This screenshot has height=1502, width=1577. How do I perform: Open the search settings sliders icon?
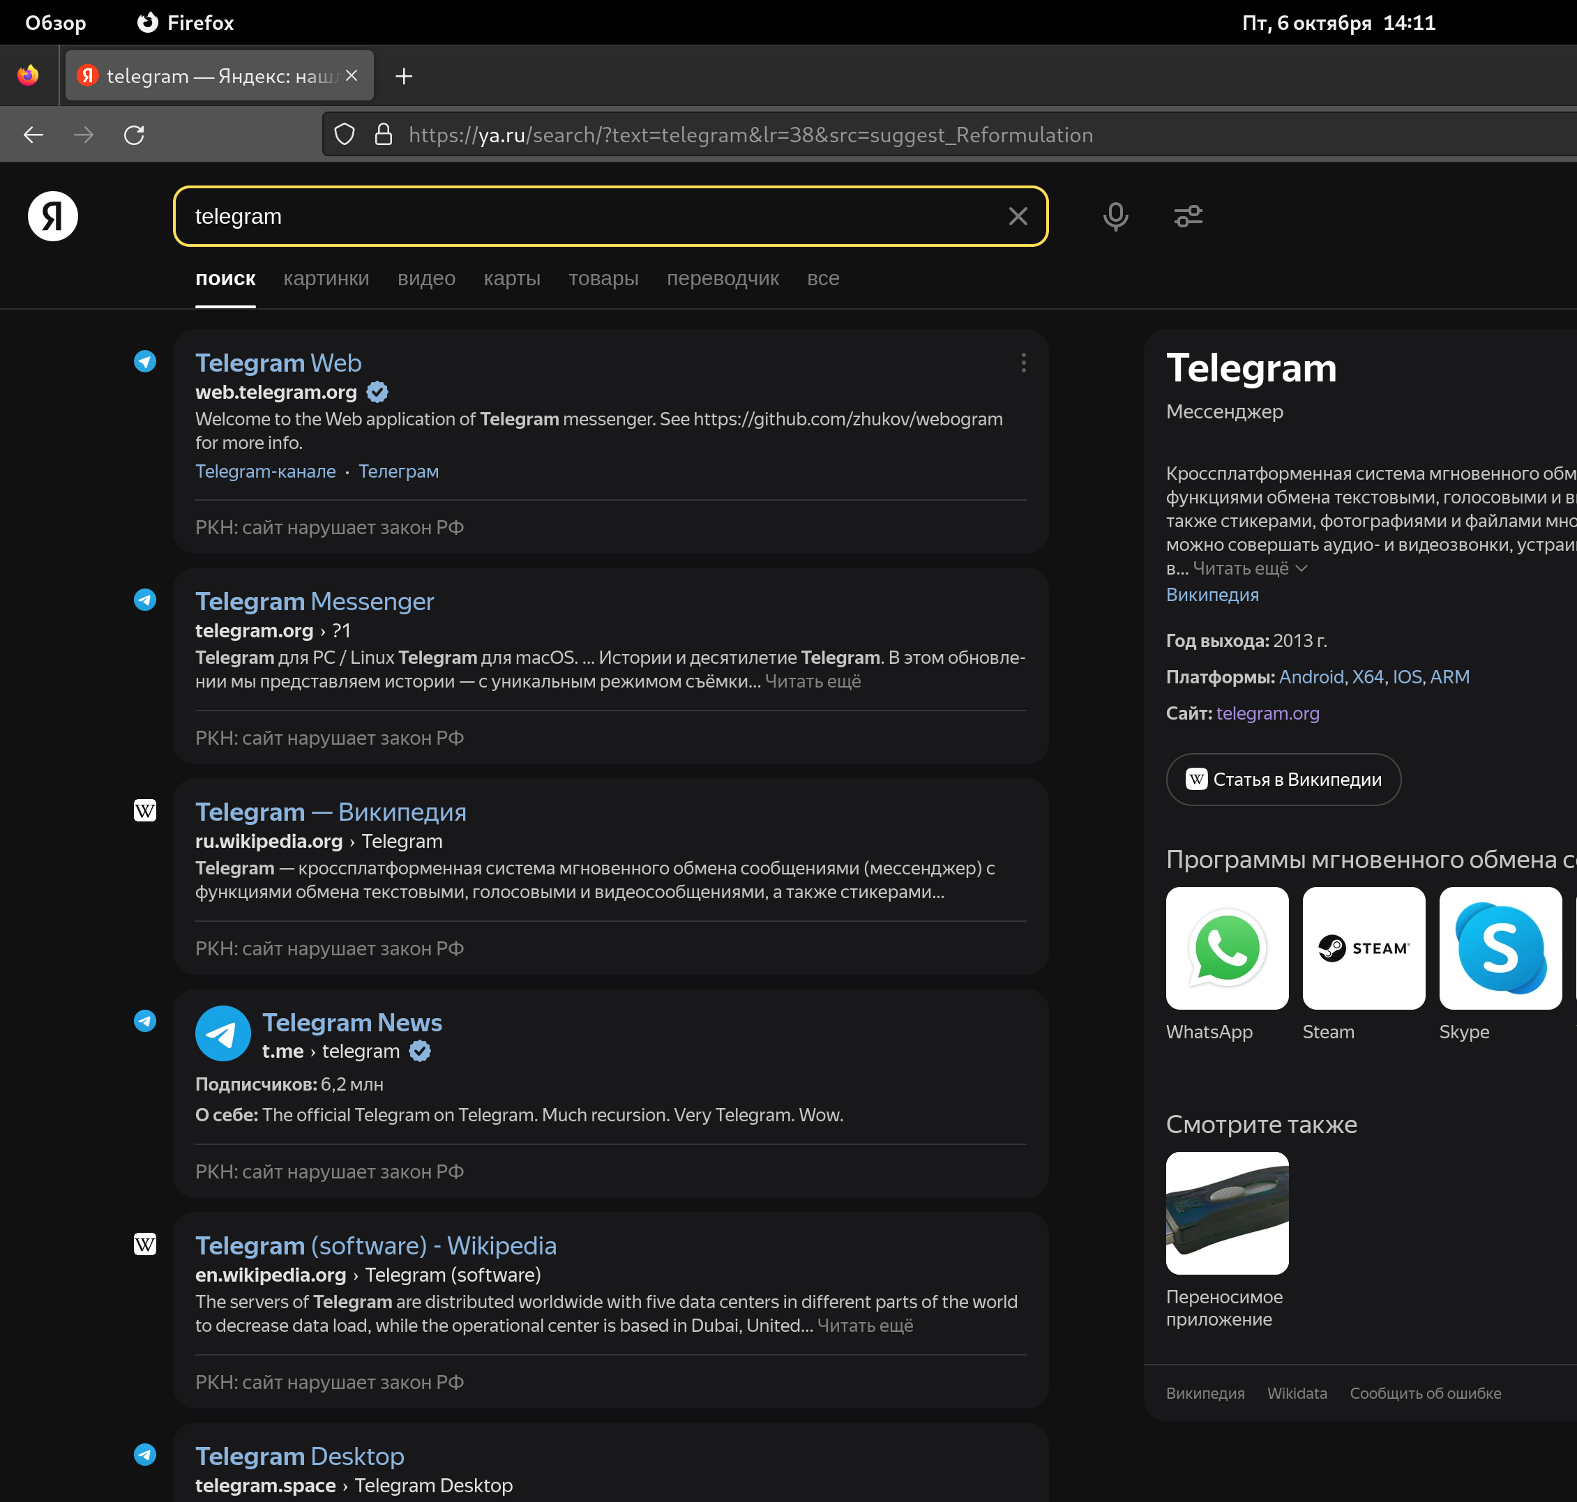tap(1188, 216)
